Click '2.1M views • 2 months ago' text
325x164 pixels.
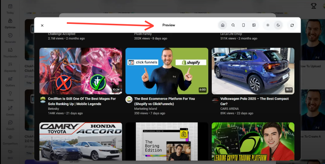click(66, 38)
